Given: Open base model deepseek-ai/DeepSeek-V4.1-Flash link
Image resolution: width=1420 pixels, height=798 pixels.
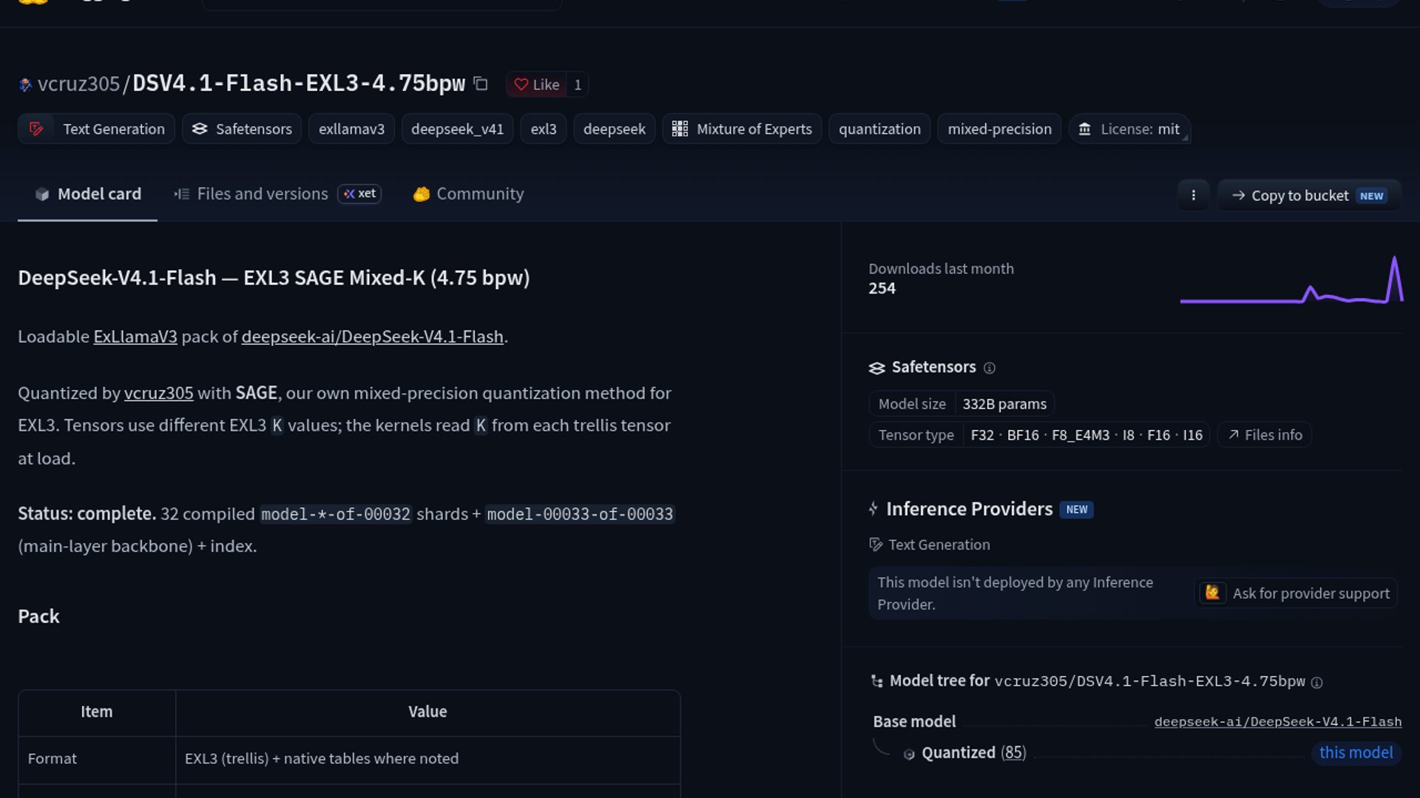Looking at the screenshot, I should (1277, 722).
